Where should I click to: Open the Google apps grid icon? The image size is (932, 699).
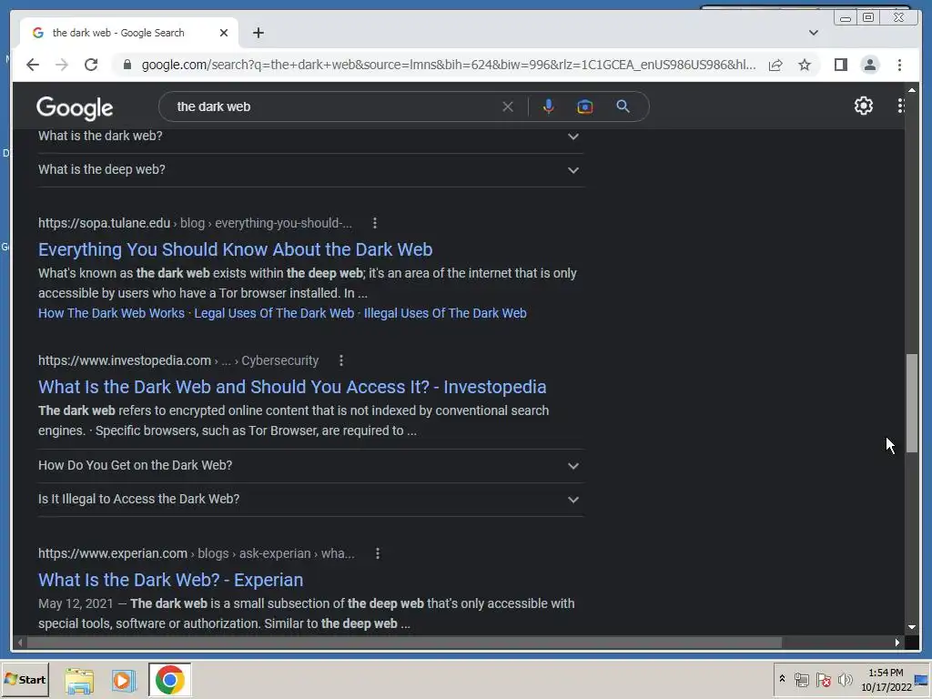pos(900,106)
